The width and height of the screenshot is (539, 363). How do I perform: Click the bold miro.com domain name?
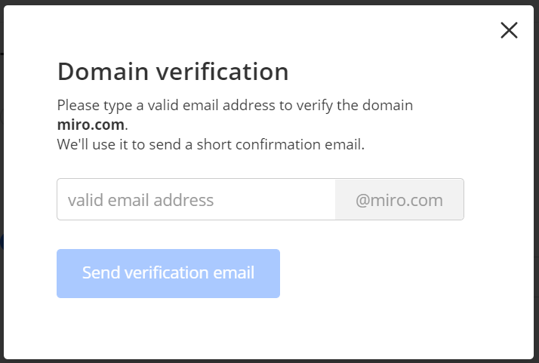pyautogui.click(x=91, y=125)
